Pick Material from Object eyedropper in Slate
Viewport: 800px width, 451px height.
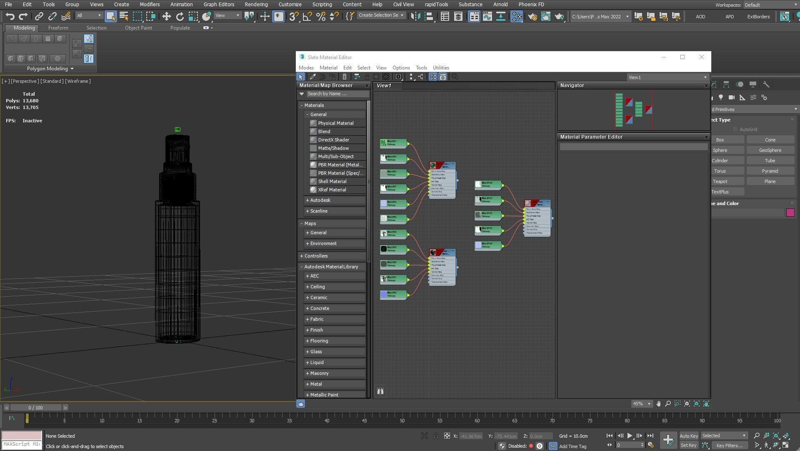312,77
